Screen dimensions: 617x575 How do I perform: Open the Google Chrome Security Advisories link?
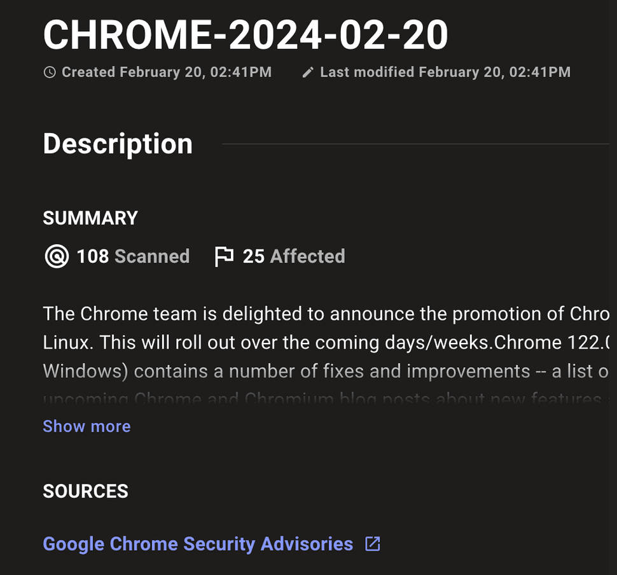[198, 544]
